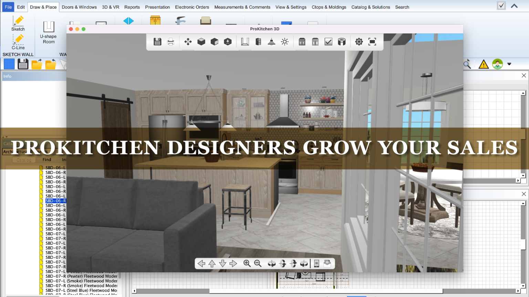The image size is (529, 297).
Task: Open the user profile avatar
Action: (497, 64)
